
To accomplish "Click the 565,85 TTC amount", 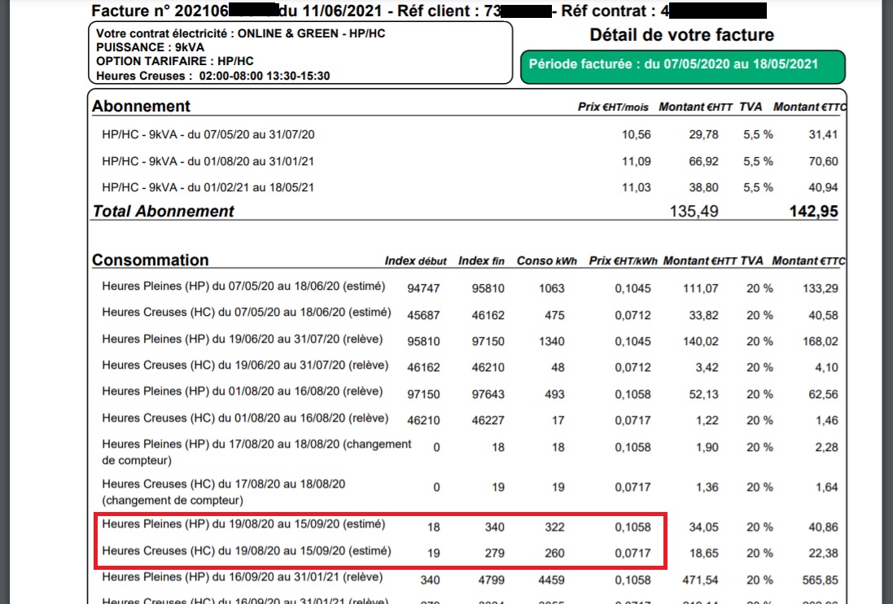I will click(820, 580).
